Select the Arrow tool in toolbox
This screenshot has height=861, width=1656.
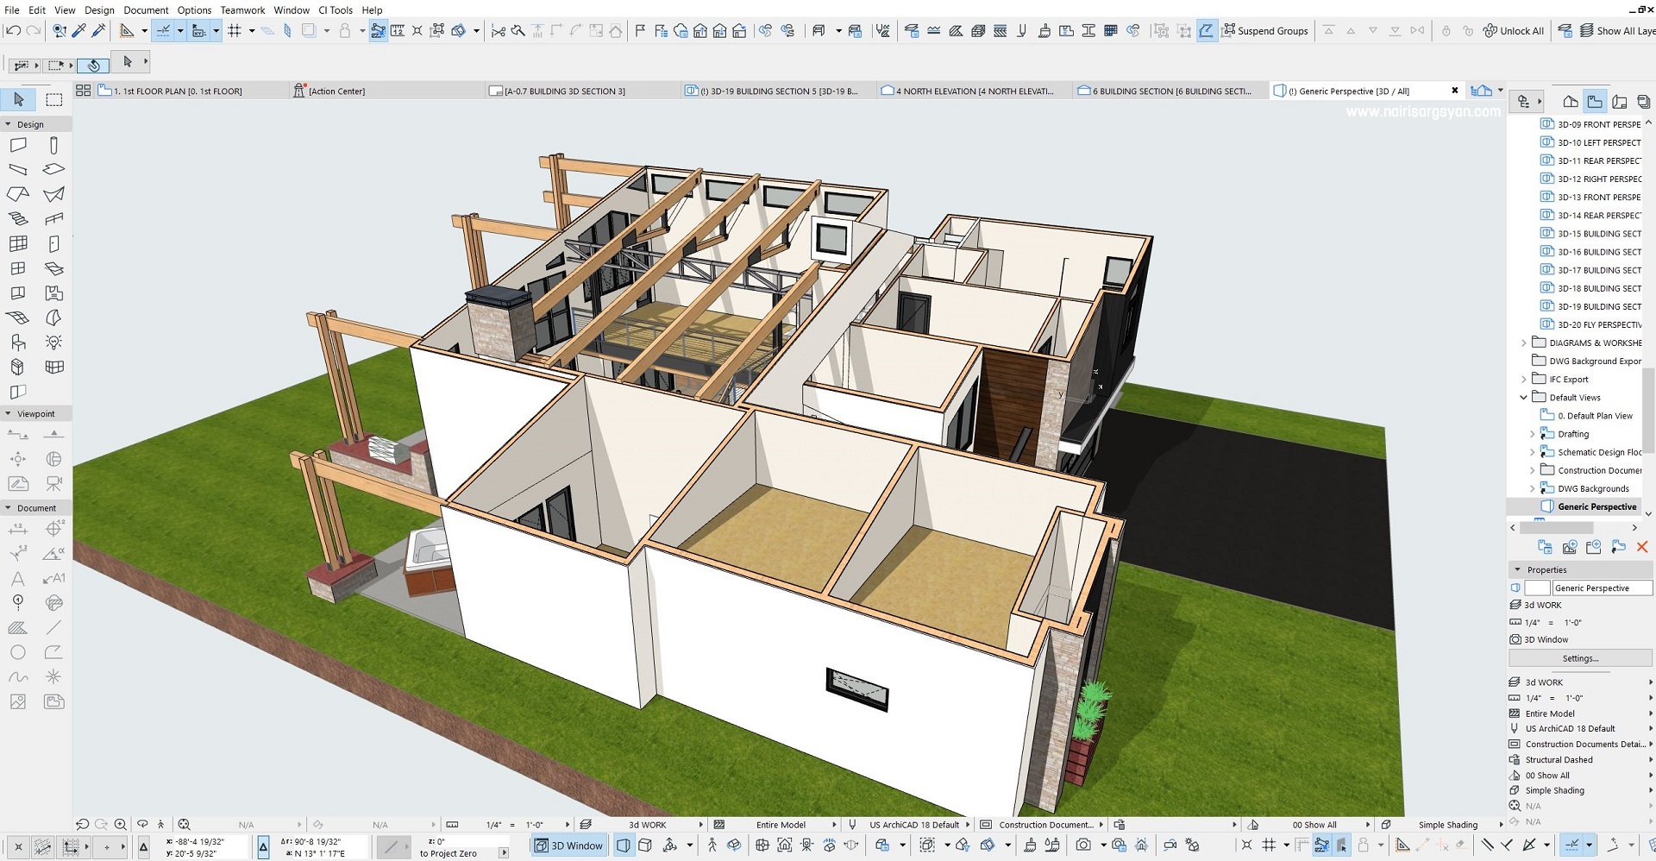(x=18, y=100)
